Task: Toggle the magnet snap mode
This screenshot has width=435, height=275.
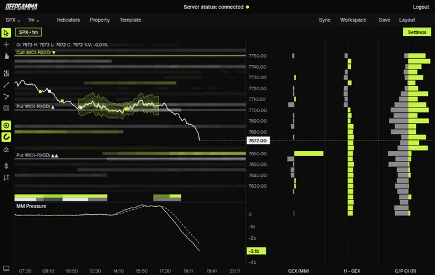Action: [6, 137]
